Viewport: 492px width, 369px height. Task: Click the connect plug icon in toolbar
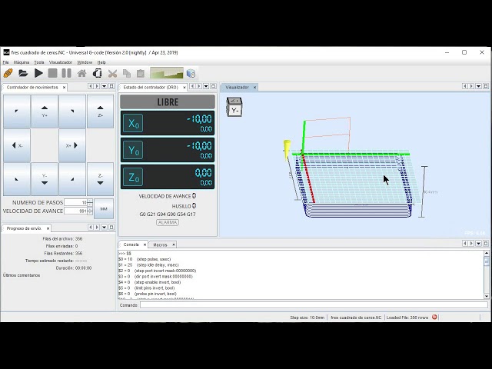point(8,74)
